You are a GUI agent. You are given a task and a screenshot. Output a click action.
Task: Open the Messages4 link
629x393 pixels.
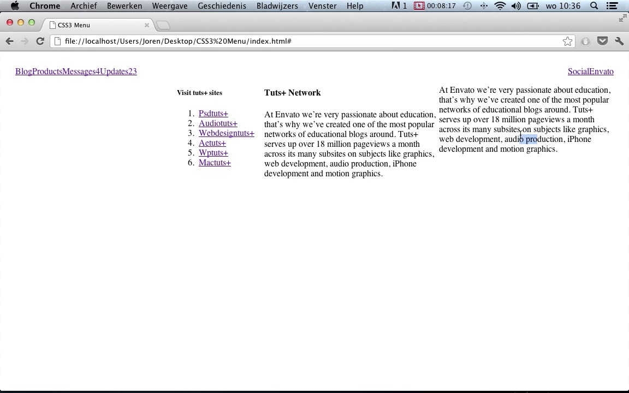tap(81, 72)
